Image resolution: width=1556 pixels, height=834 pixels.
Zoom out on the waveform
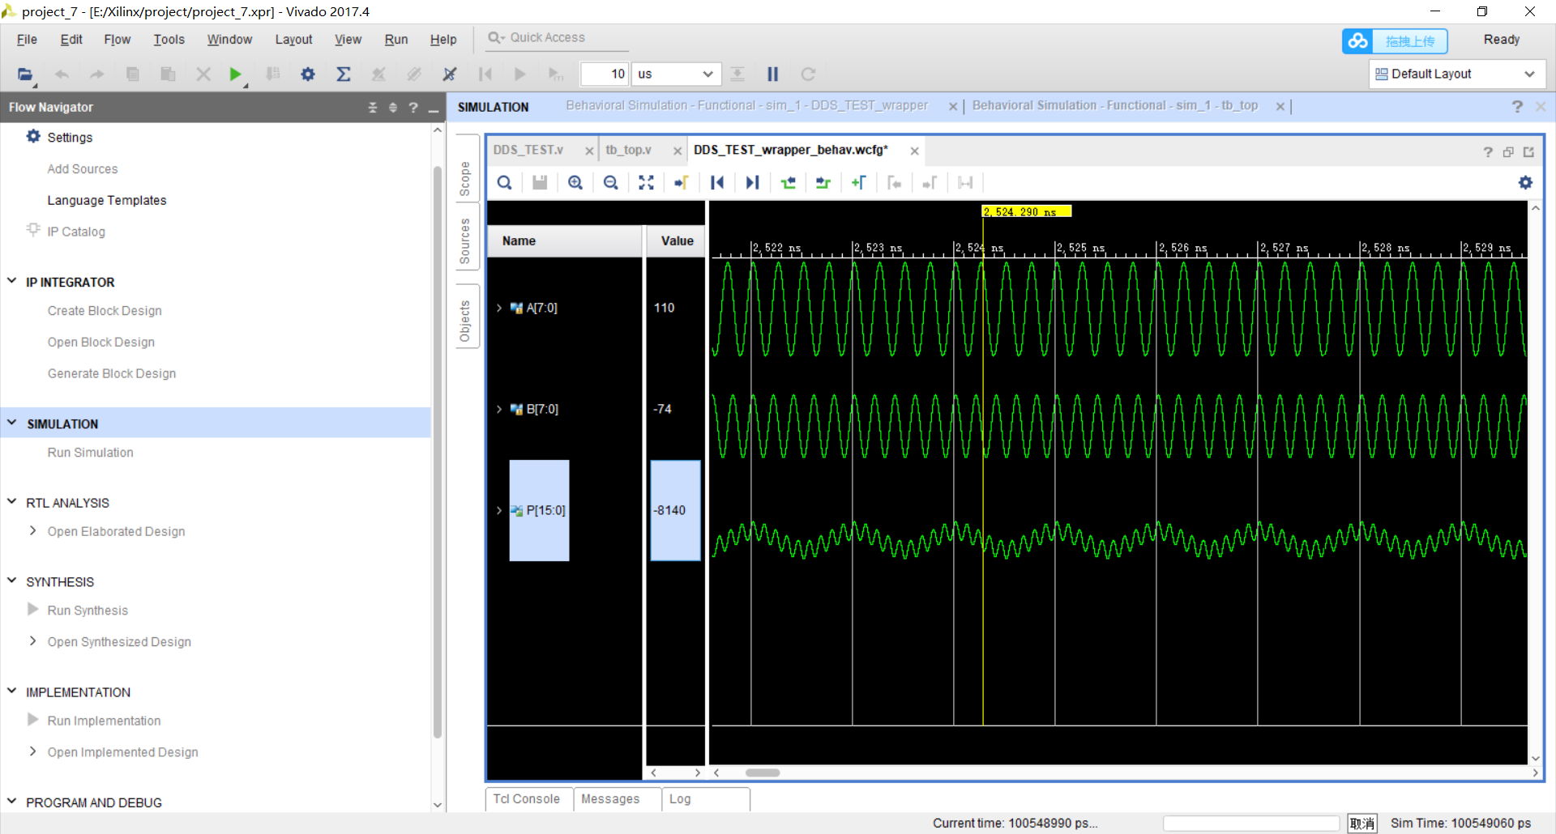(x=611, y=183)
